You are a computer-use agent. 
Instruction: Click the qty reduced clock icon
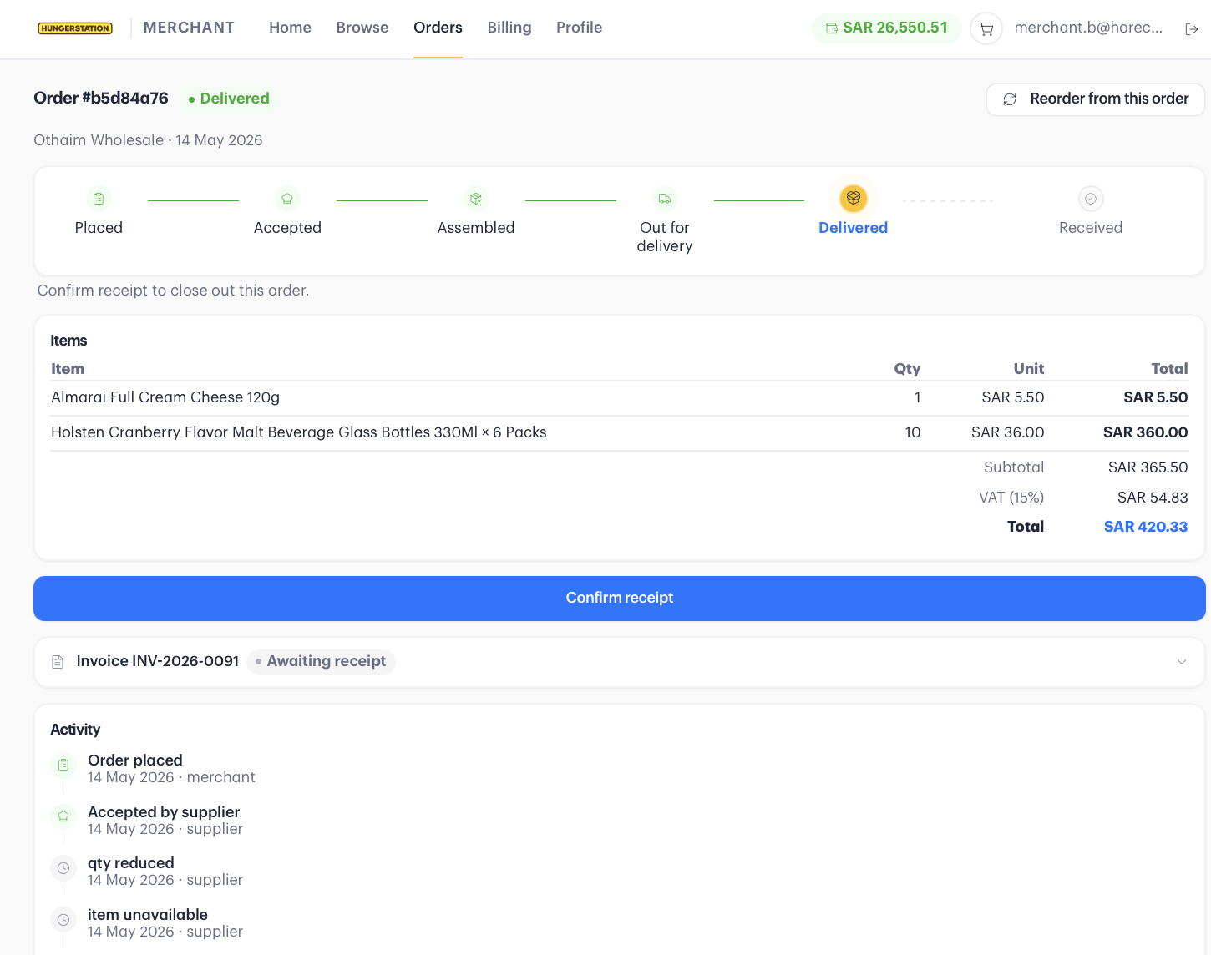(63, 868)
